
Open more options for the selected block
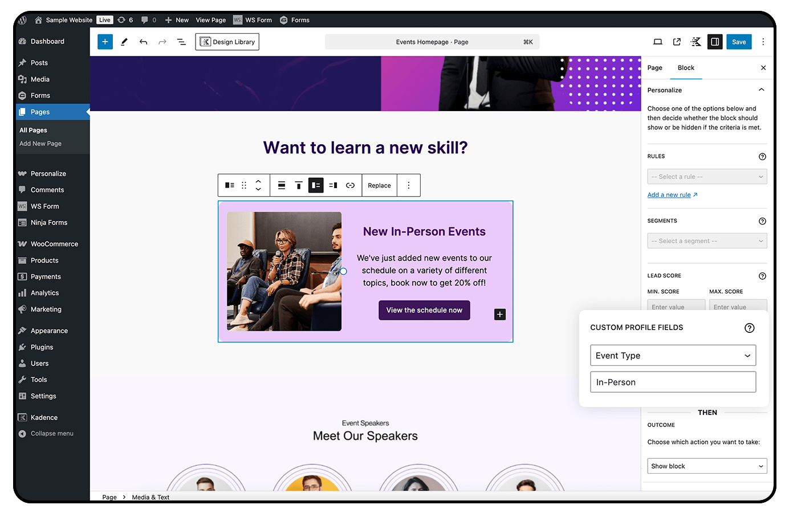point(409,185)
